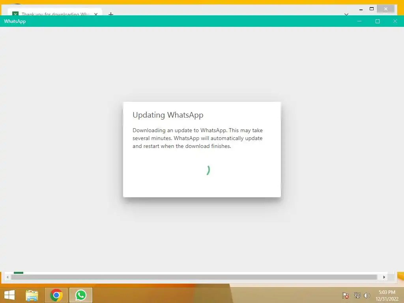Close the Chrome tab about downloading WhatsApp

coord(96,14)
